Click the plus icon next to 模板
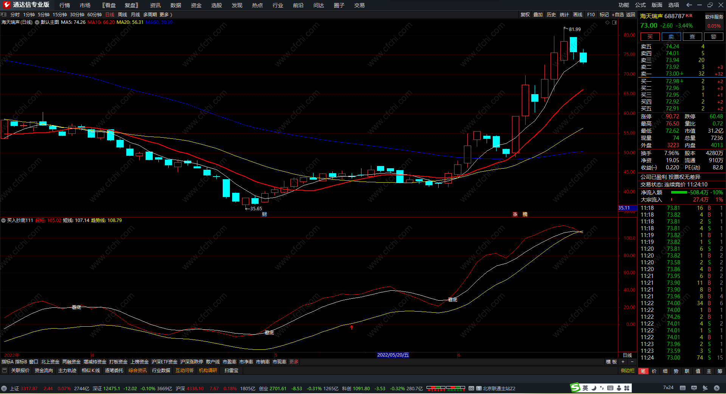This screenshot has width=726, height=394. click(623, 362)
